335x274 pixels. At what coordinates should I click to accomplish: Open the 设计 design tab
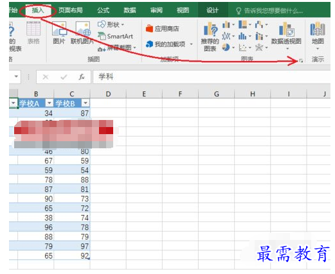tap(212, 10)
